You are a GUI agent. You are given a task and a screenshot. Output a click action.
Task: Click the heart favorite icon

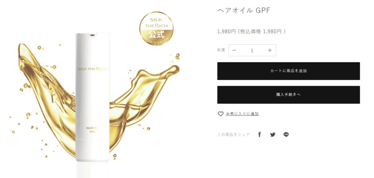point(221,114)
